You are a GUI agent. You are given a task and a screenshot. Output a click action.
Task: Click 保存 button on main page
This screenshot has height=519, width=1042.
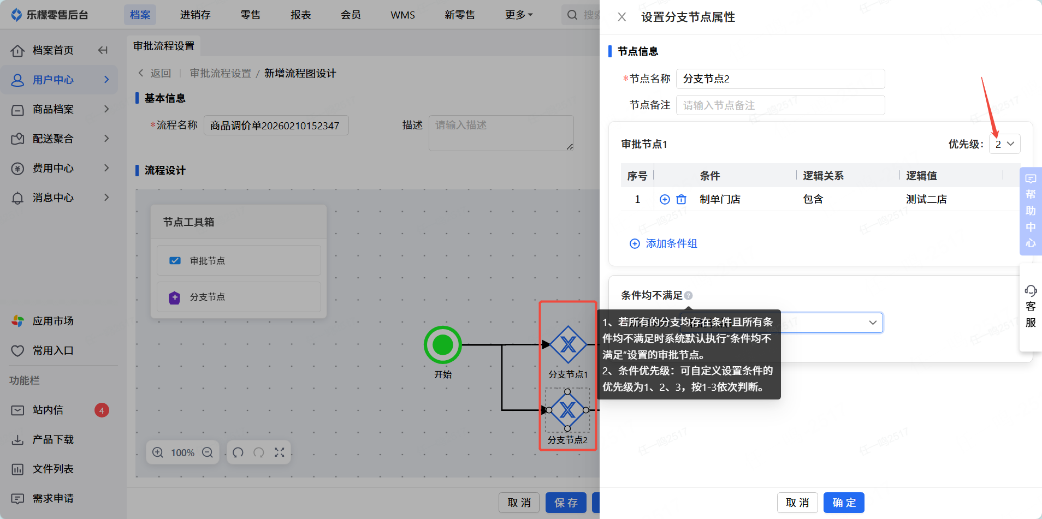566,503
